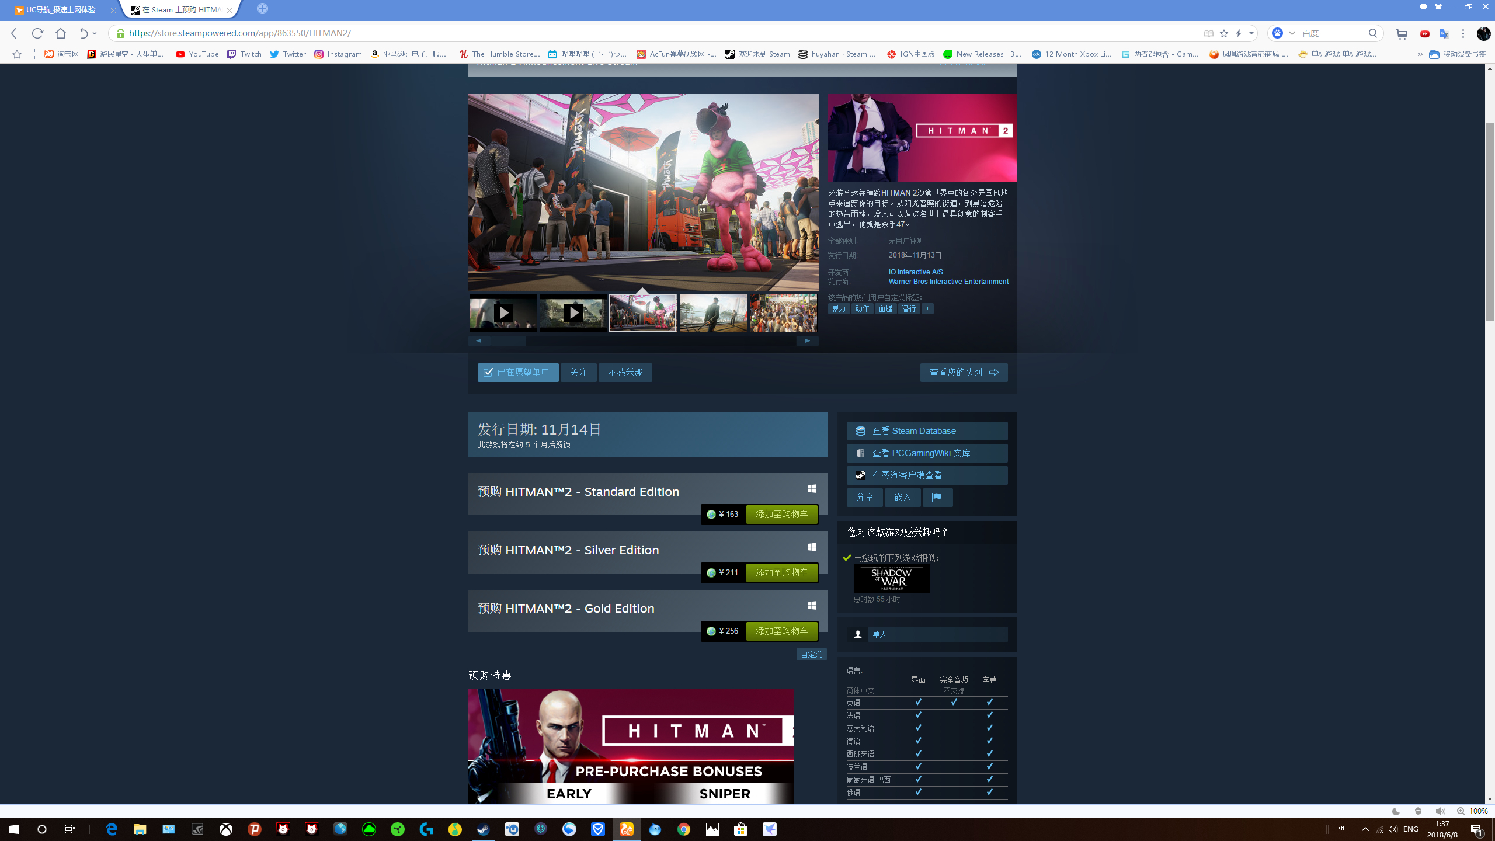Open IO Interactive A/S developer link
The image size is (1495, 841).
(x=915, y=272)
